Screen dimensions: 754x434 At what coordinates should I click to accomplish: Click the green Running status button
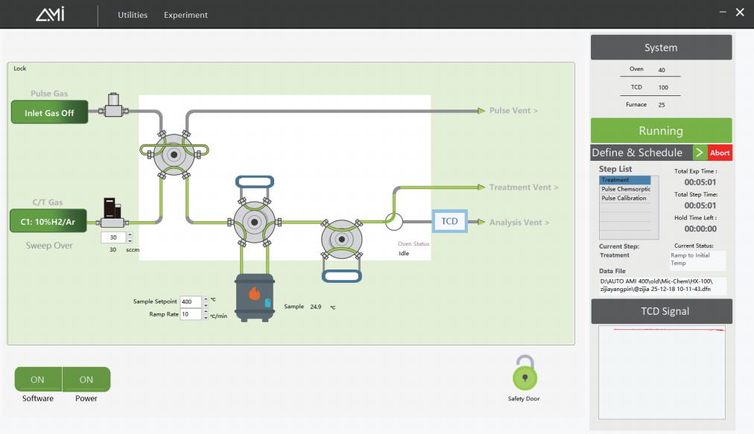click(661, 130)
